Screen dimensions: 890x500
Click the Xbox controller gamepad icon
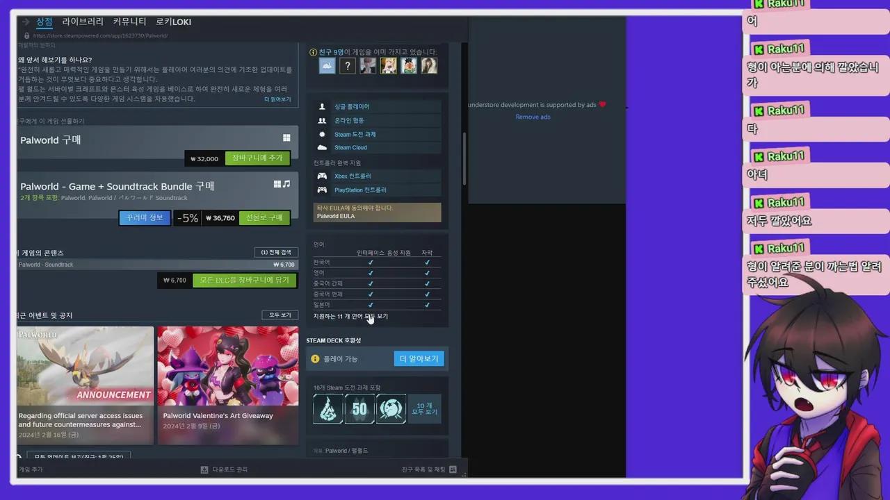pos(322,176)
